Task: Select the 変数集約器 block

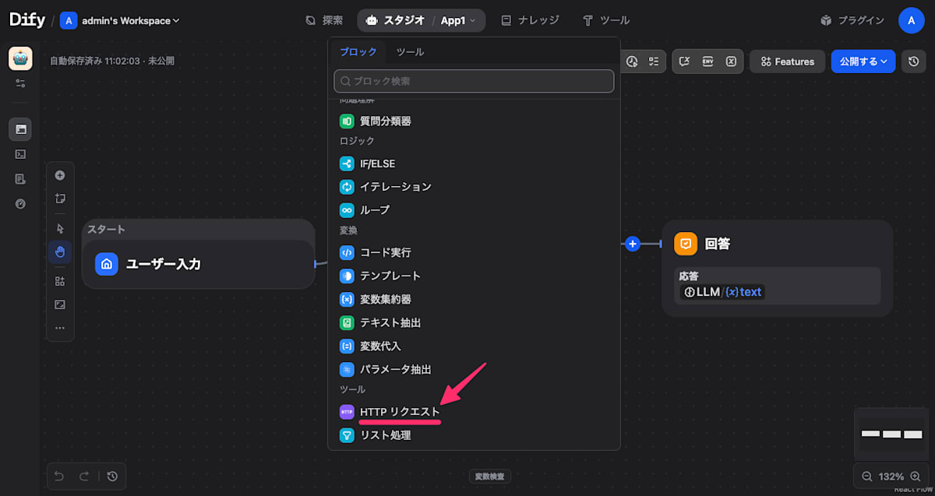Action: [x=474, y=299]
